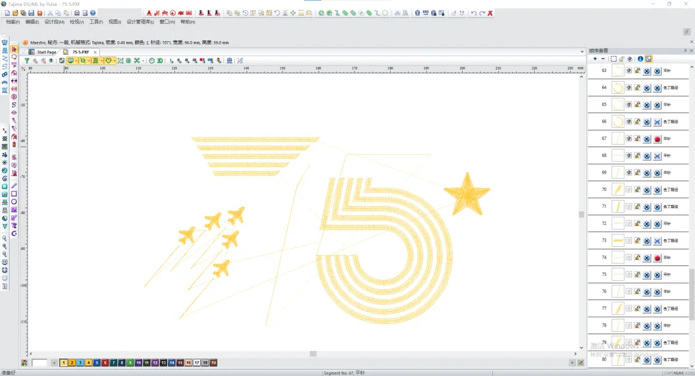This screenshot has height=376, width=695.
Task: Switch to the Start Page tab
Action: (x=43, y=52)
